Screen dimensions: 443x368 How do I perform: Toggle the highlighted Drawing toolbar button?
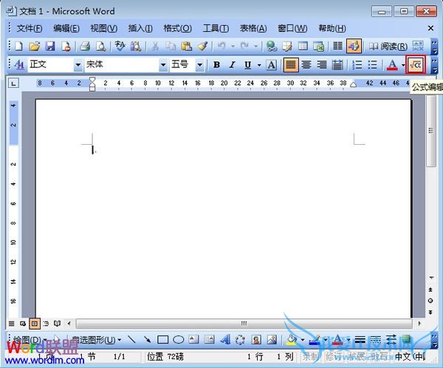(x=354, y=46)
